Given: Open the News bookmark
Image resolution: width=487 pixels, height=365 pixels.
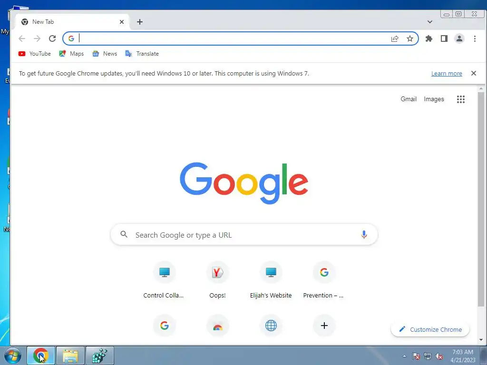Looking at the screenshot, I should coord(105,54).
